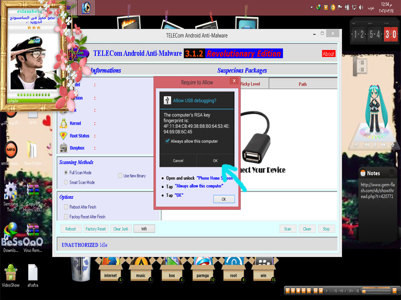
Task: Click the Ricky Level column header
Action: pos(250,84)
